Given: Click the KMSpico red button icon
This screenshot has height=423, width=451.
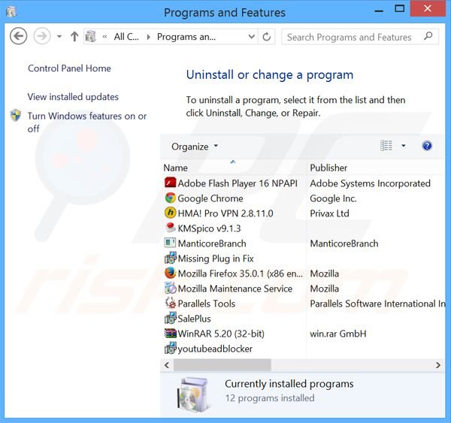Looking at the screenshot, I should [170, 228].
